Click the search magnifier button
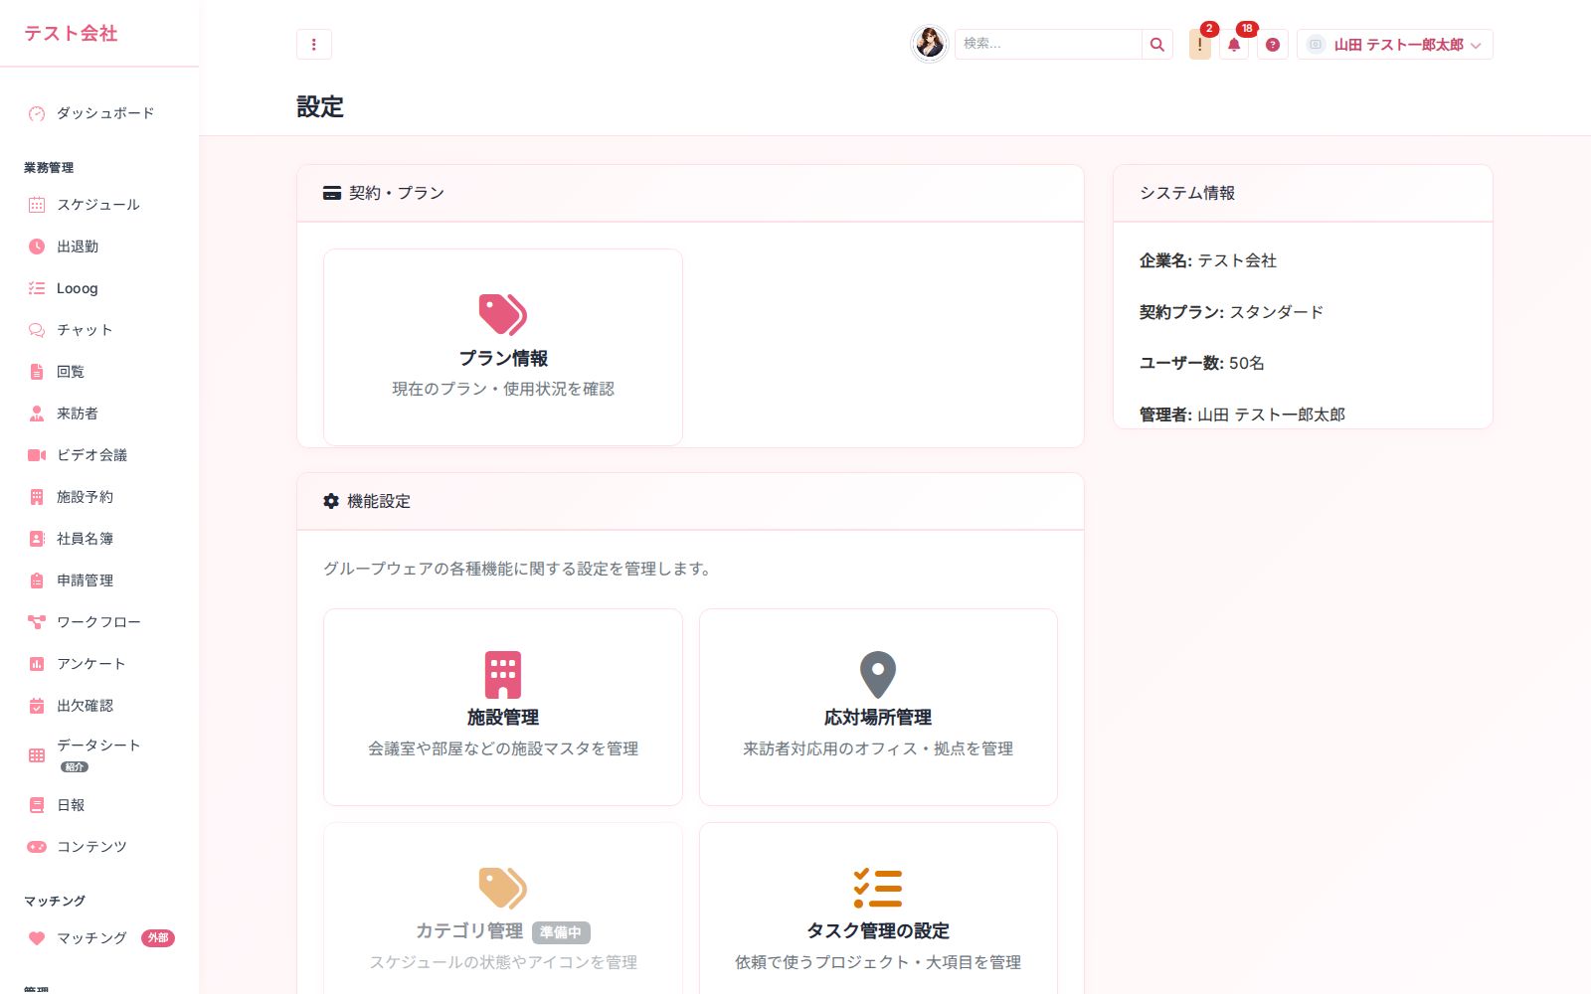 pyautogui.click(x=1156, y=45)
